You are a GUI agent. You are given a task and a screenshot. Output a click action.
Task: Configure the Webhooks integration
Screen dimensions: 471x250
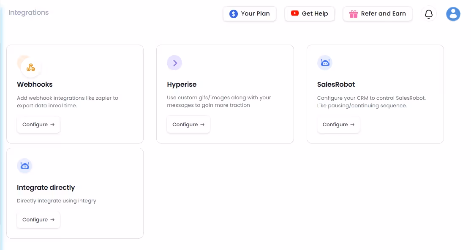tap(38, 125)
